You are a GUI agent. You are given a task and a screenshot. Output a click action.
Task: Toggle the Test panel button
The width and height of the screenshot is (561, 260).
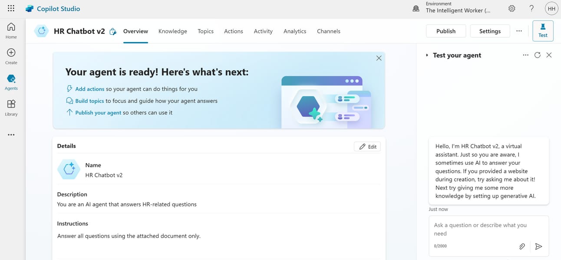pos(543,31)
